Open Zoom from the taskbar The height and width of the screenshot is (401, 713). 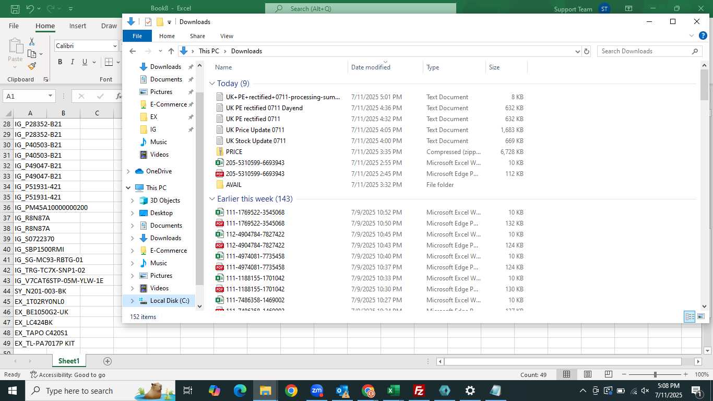[317, 391]
